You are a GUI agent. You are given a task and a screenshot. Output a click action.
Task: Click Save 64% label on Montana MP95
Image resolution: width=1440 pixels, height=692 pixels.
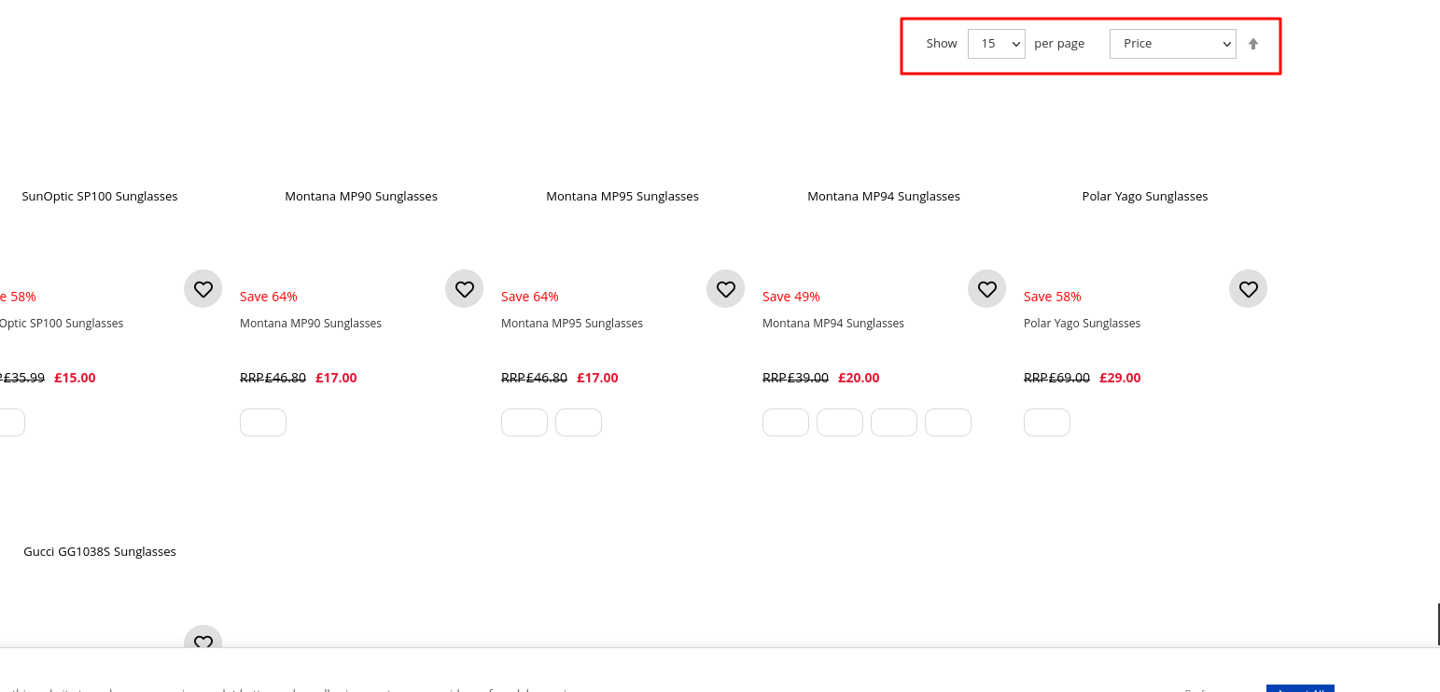[530, 297]
